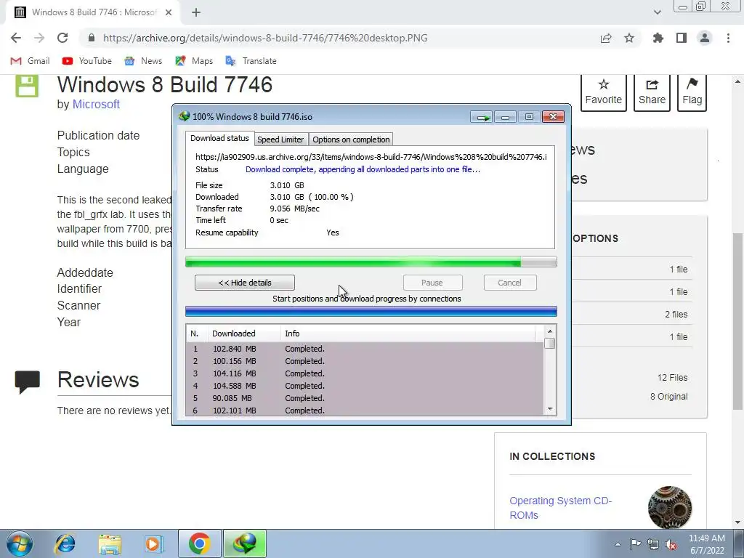Open the Chrome tab search chevron
The image size is (744, 558).
(657, 12)
